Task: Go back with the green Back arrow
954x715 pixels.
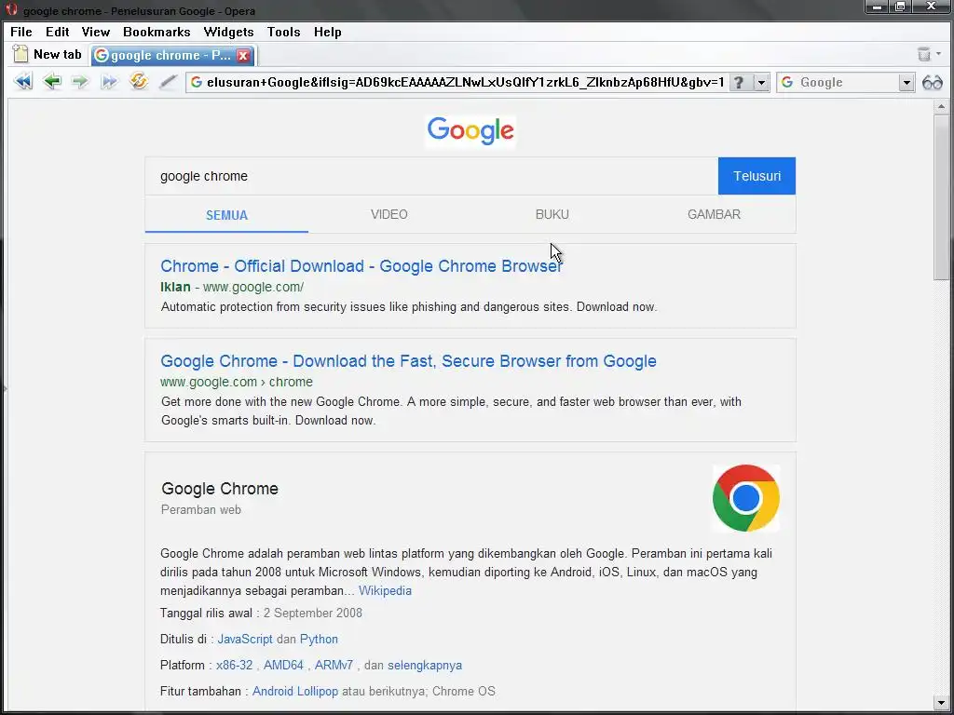Action: [52, 82]
